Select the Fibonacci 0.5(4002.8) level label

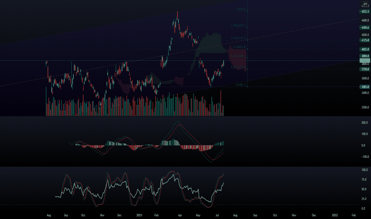coord(240,47)
